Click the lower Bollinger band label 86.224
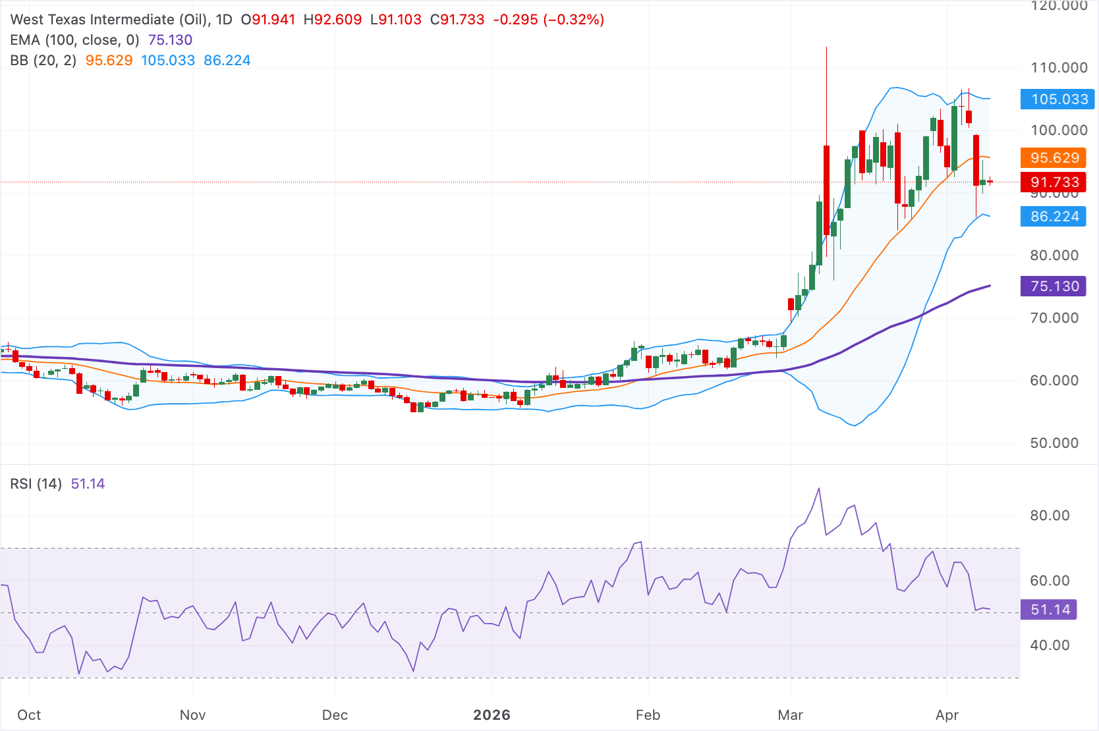Image resolution: width=1099 pixels, height=731 pixels. pos(1053,216)
